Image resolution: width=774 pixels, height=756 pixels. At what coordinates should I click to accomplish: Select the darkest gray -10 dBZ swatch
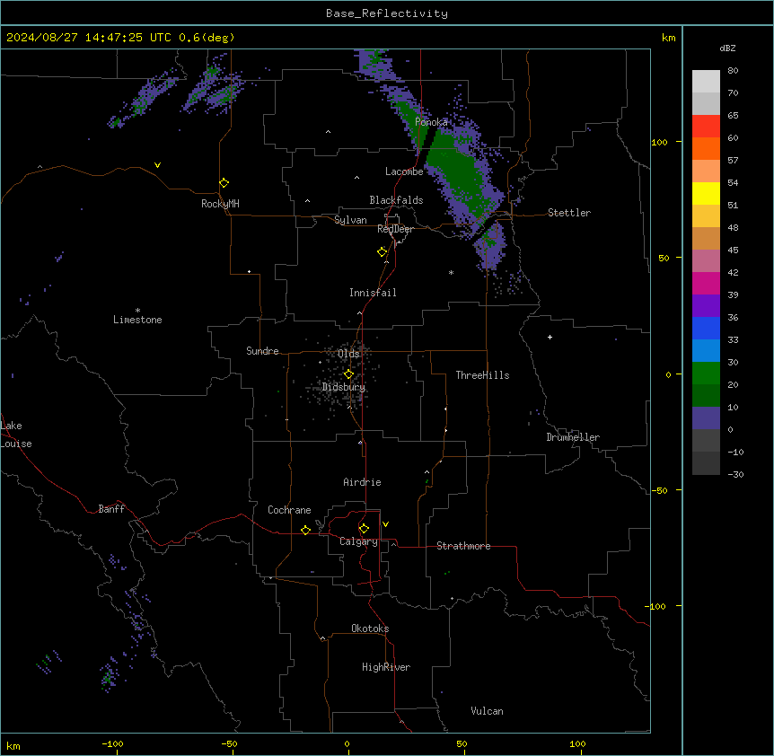tap(706, 463)
